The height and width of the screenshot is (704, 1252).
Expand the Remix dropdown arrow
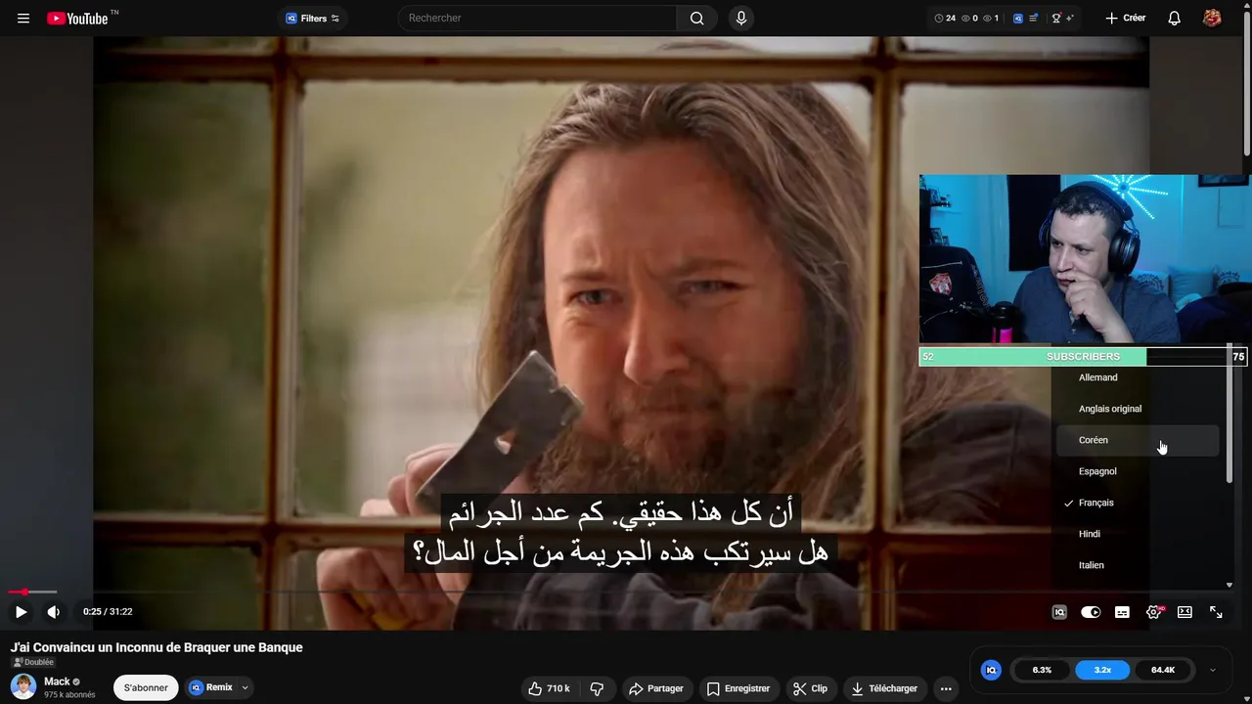245,687
